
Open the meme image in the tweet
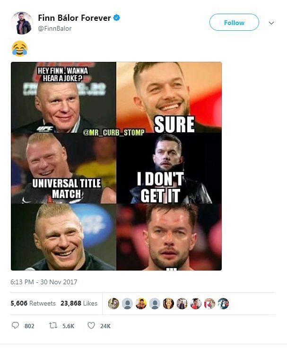pyautogui.click(x=116, y=166)
